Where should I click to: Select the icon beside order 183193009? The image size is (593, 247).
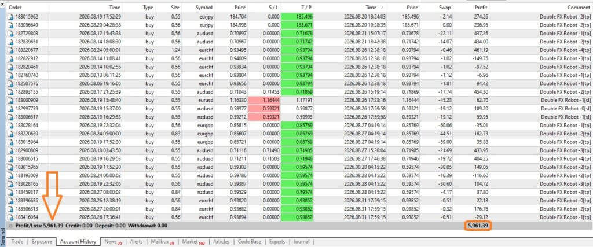(x=10, y=175)
